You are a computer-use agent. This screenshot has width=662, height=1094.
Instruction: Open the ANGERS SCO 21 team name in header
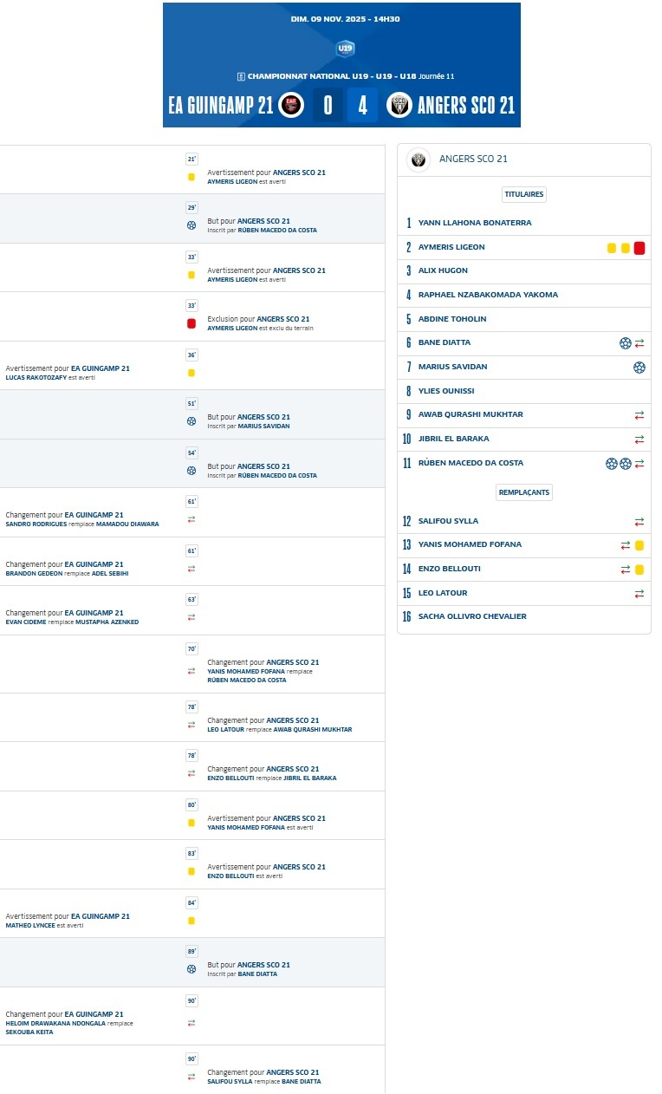pos(466,106)
